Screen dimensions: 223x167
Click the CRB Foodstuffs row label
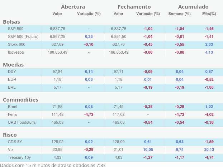pos(22,122)
